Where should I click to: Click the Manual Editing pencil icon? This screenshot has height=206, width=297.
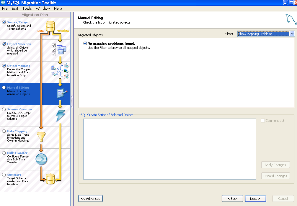tap(62, 93)
